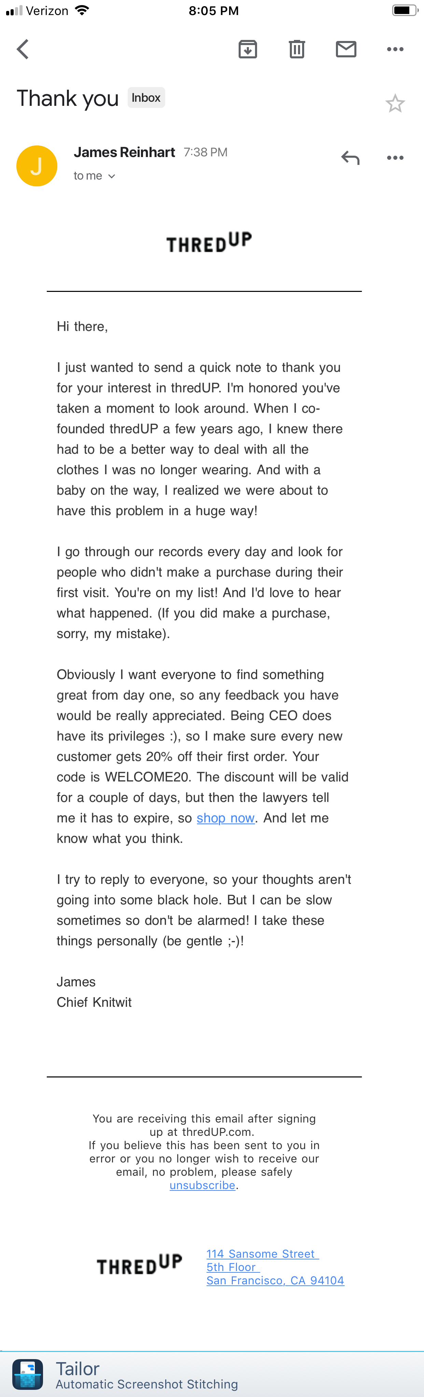Image resolution: width=424 pixels, height=1397 pixels.
Task: Expand the 'to me' recipient details
Action: click(94, 176)
